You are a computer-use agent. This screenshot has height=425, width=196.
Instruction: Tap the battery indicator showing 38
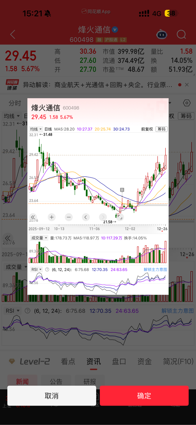(x=171, y=13)
